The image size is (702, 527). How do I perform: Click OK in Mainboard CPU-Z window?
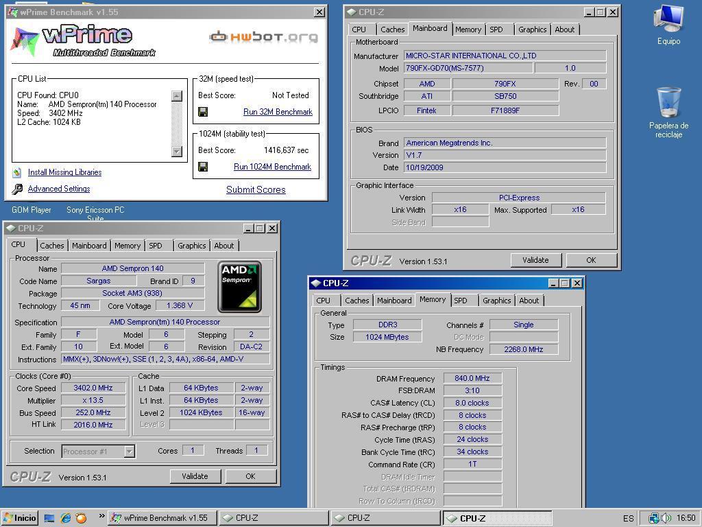[x=591, y=260]
